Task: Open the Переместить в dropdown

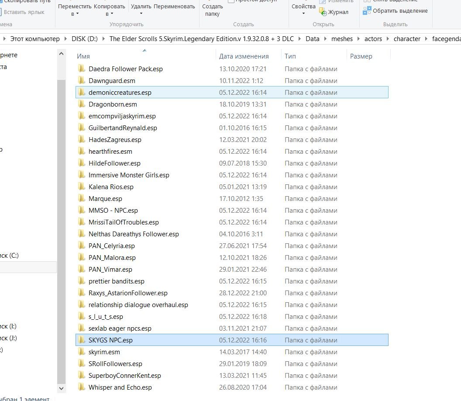Action: pyautogui.click(x=75, y=10)
